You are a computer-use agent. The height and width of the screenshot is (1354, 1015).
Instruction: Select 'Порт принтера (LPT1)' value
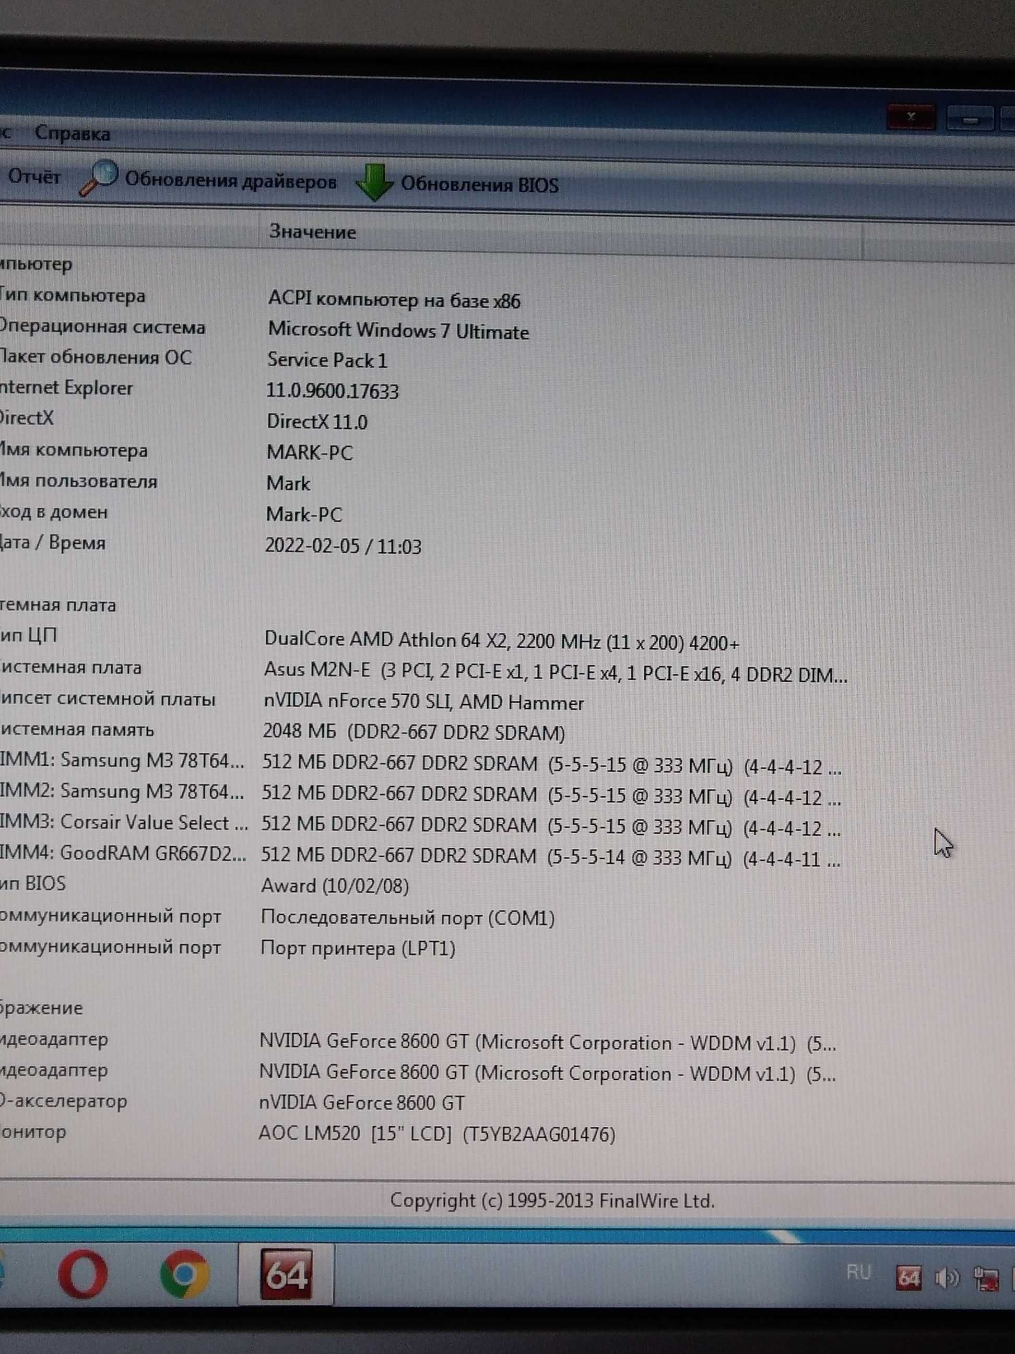tap(358, 948)
